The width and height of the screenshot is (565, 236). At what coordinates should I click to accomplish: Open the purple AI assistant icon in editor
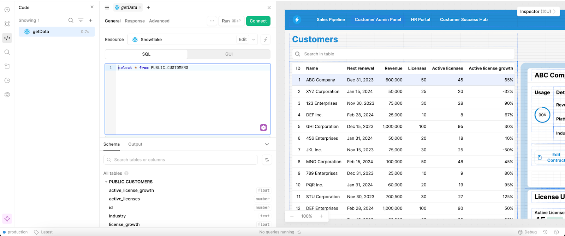[263, 128]
